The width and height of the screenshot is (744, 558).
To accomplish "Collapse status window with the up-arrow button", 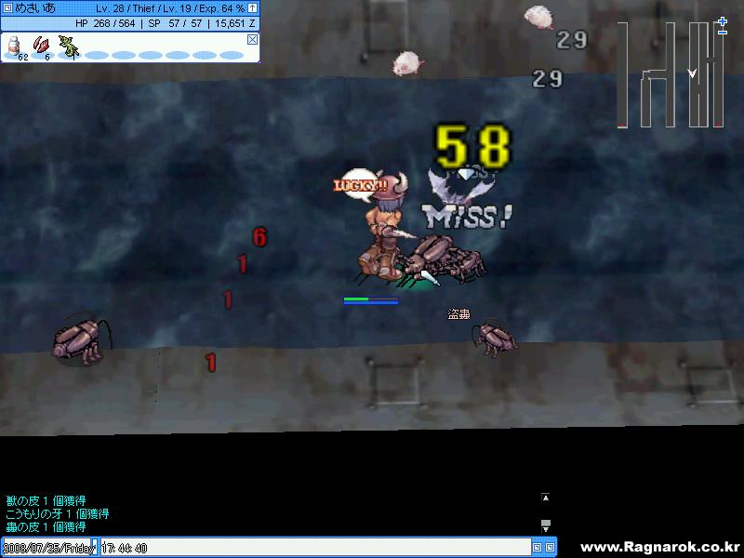I will 252,7.
